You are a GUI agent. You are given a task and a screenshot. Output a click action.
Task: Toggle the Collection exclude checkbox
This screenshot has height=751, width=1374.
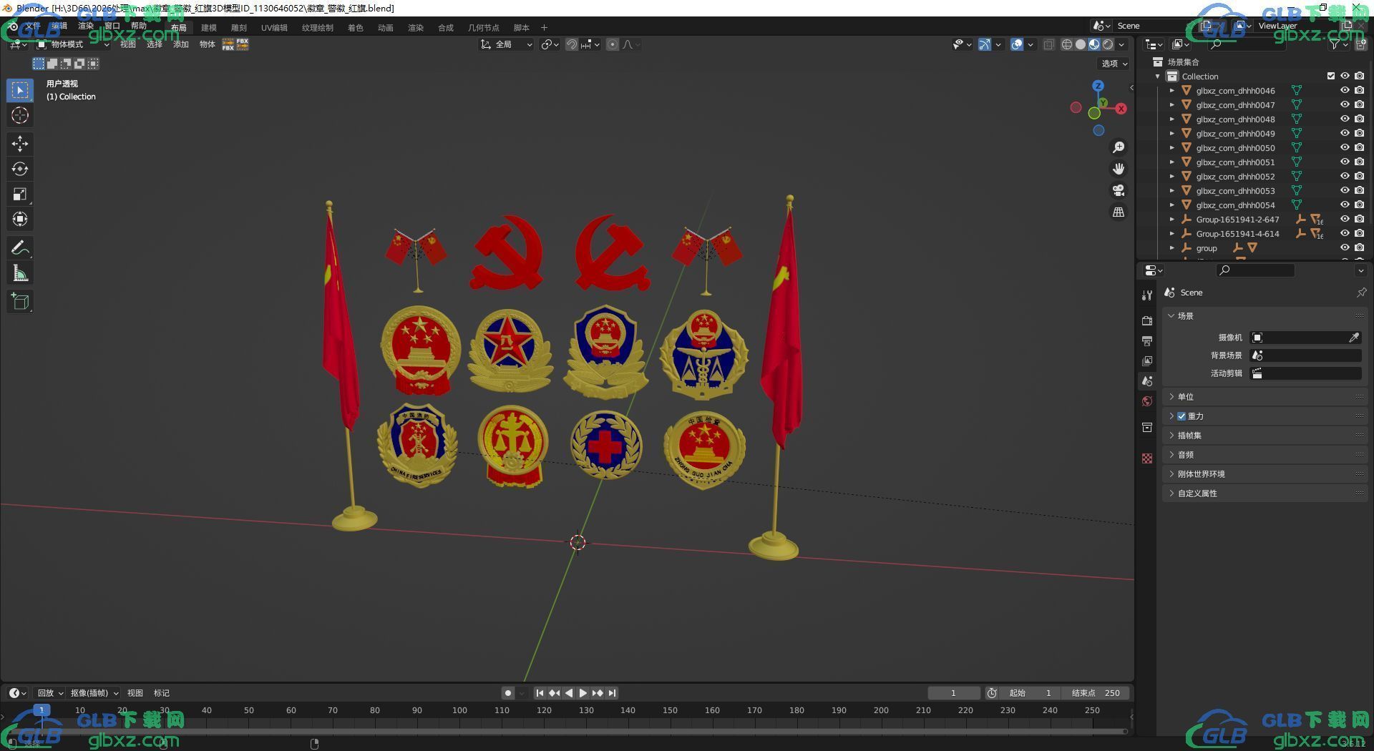click(1331, 77)
